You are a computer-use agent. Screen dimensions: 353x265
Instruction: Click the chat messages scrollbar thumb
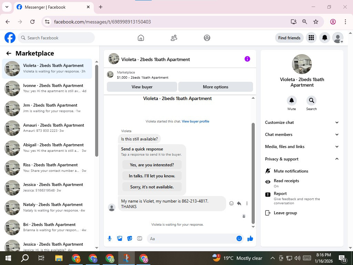253,173
